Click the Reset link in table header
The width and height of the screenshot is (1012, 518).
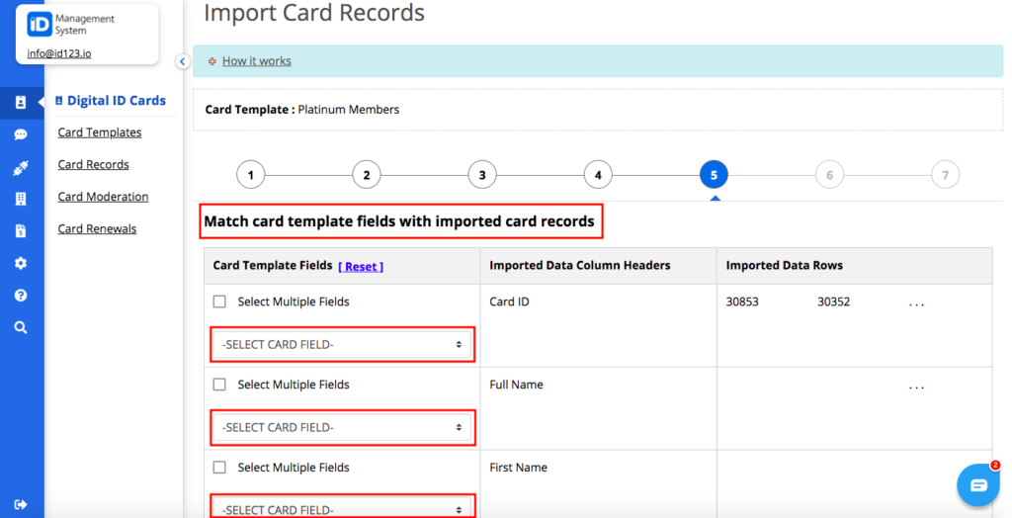(361, 267)
